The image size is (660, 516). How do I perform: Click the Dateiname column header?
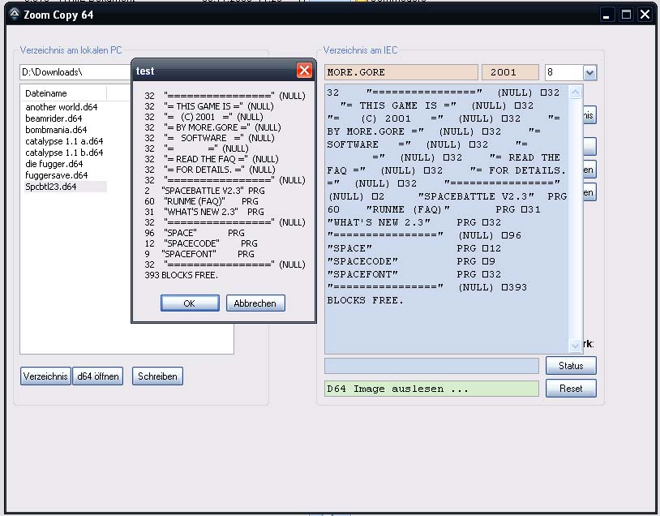tap(47, 93)
